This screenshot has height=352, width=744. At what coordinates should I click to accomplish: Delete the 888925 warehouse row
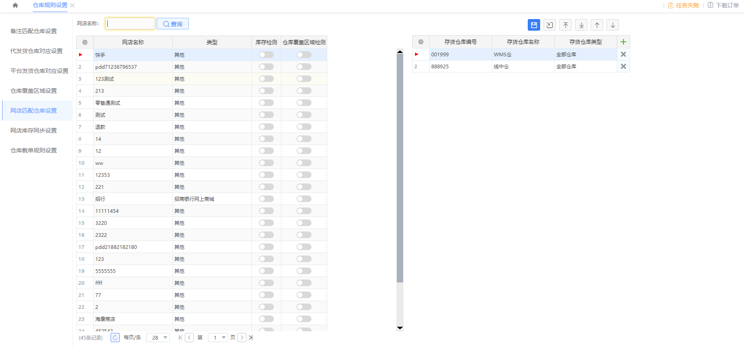[623, 66]
